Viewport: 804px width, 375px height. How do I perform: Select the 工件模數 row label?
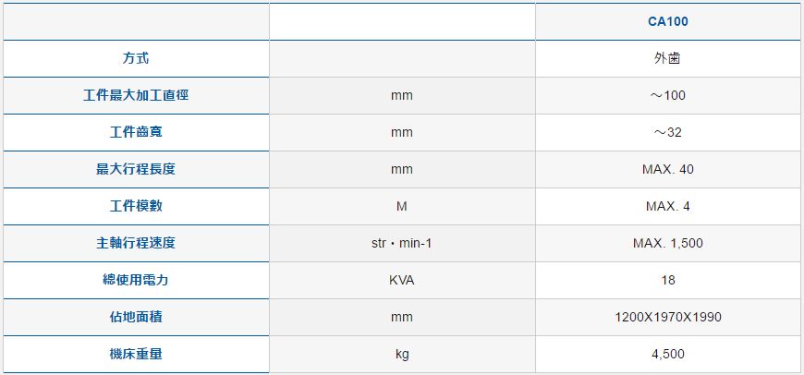tap(136, 206)
